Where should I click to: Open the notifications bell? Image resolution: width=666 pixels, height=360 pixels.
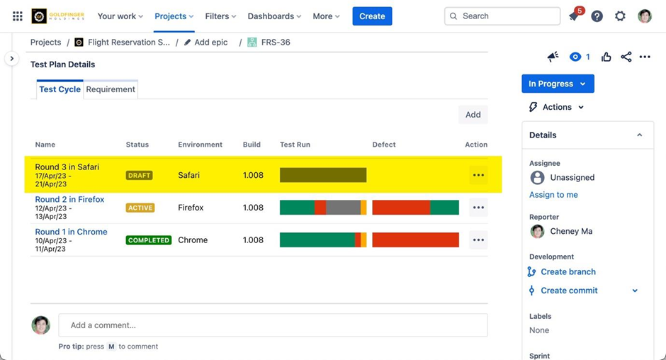pos(574,16)
